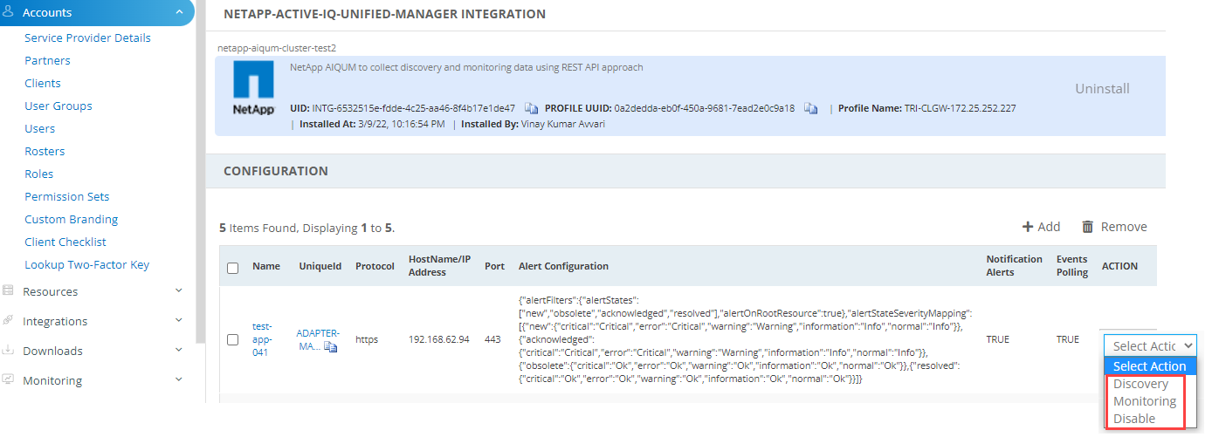
Task: Click the Accounts person icon in sidebar
Action: click(9, 12)
